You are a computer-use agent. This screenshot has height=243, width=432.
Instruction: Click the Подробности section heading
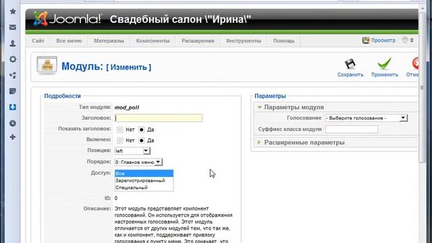pyautogui.click(x=63, y=96)
